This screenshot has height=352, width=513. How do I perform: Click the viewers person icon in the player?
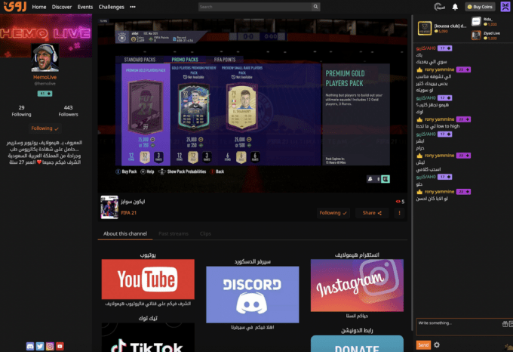(370, 179)
